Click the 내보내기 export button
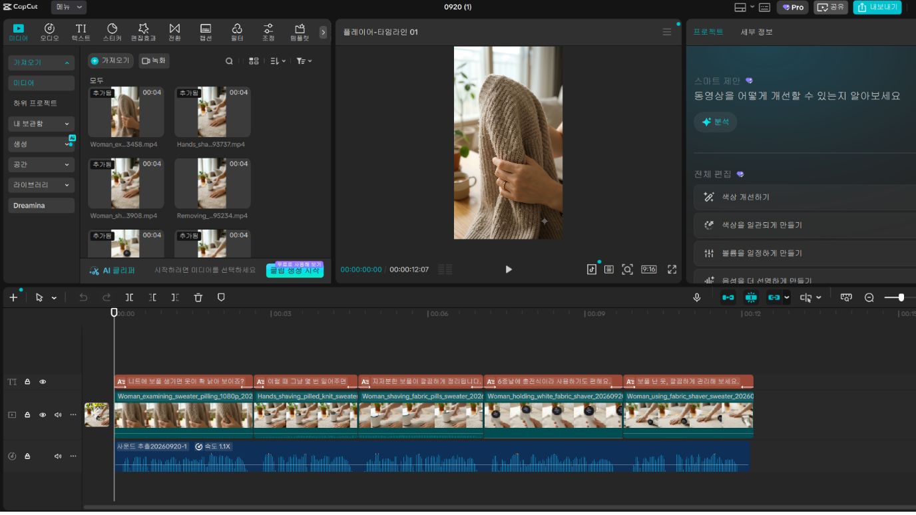 point(877,7)
